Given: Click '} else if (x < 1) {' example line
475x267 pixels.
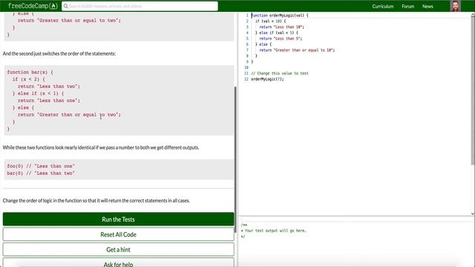Looking at the screenshot, I should (x=38, y=93).
